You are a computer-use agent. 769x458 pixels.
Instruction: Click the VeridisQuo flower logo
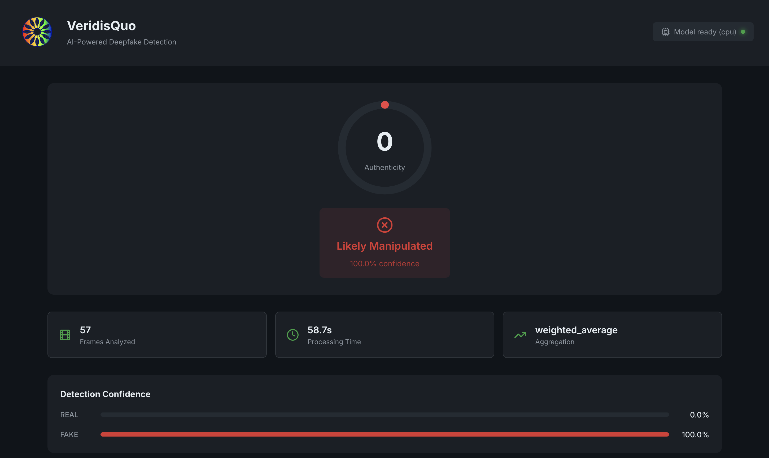37,32
